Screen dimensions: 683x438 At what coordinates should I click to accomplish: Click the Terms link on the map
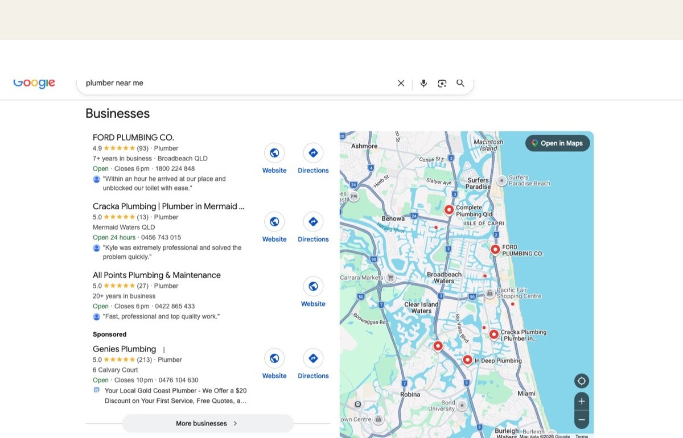click(582, 436)
